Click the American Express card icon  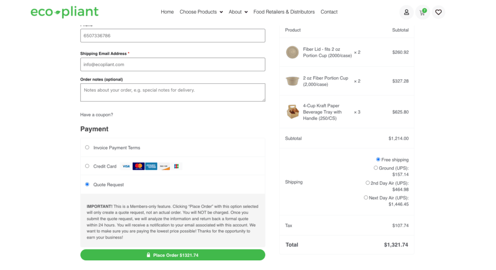tap(151, 166)
